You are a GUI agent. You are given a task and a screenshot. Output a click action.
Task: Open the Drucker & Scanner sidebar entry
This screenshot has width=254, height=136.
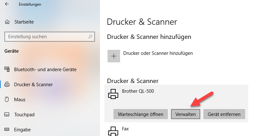tap(33, 84)
